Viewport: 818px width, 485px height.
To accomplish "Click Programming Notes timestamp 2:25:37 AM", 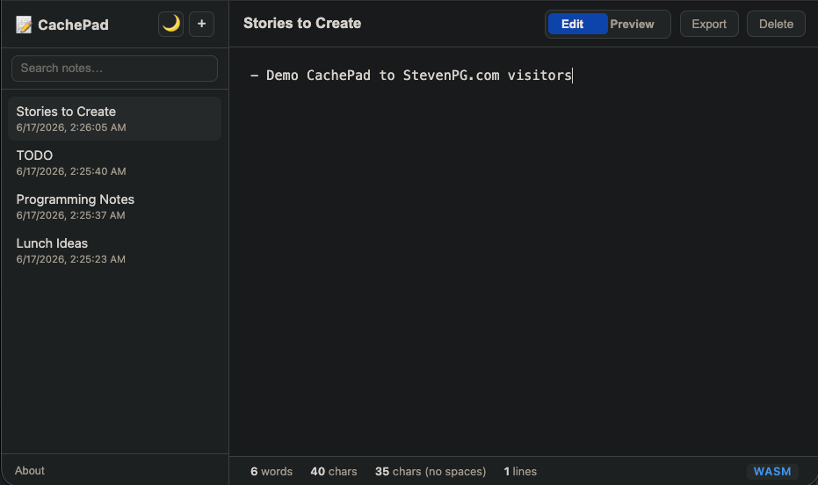I will [71, 215].
